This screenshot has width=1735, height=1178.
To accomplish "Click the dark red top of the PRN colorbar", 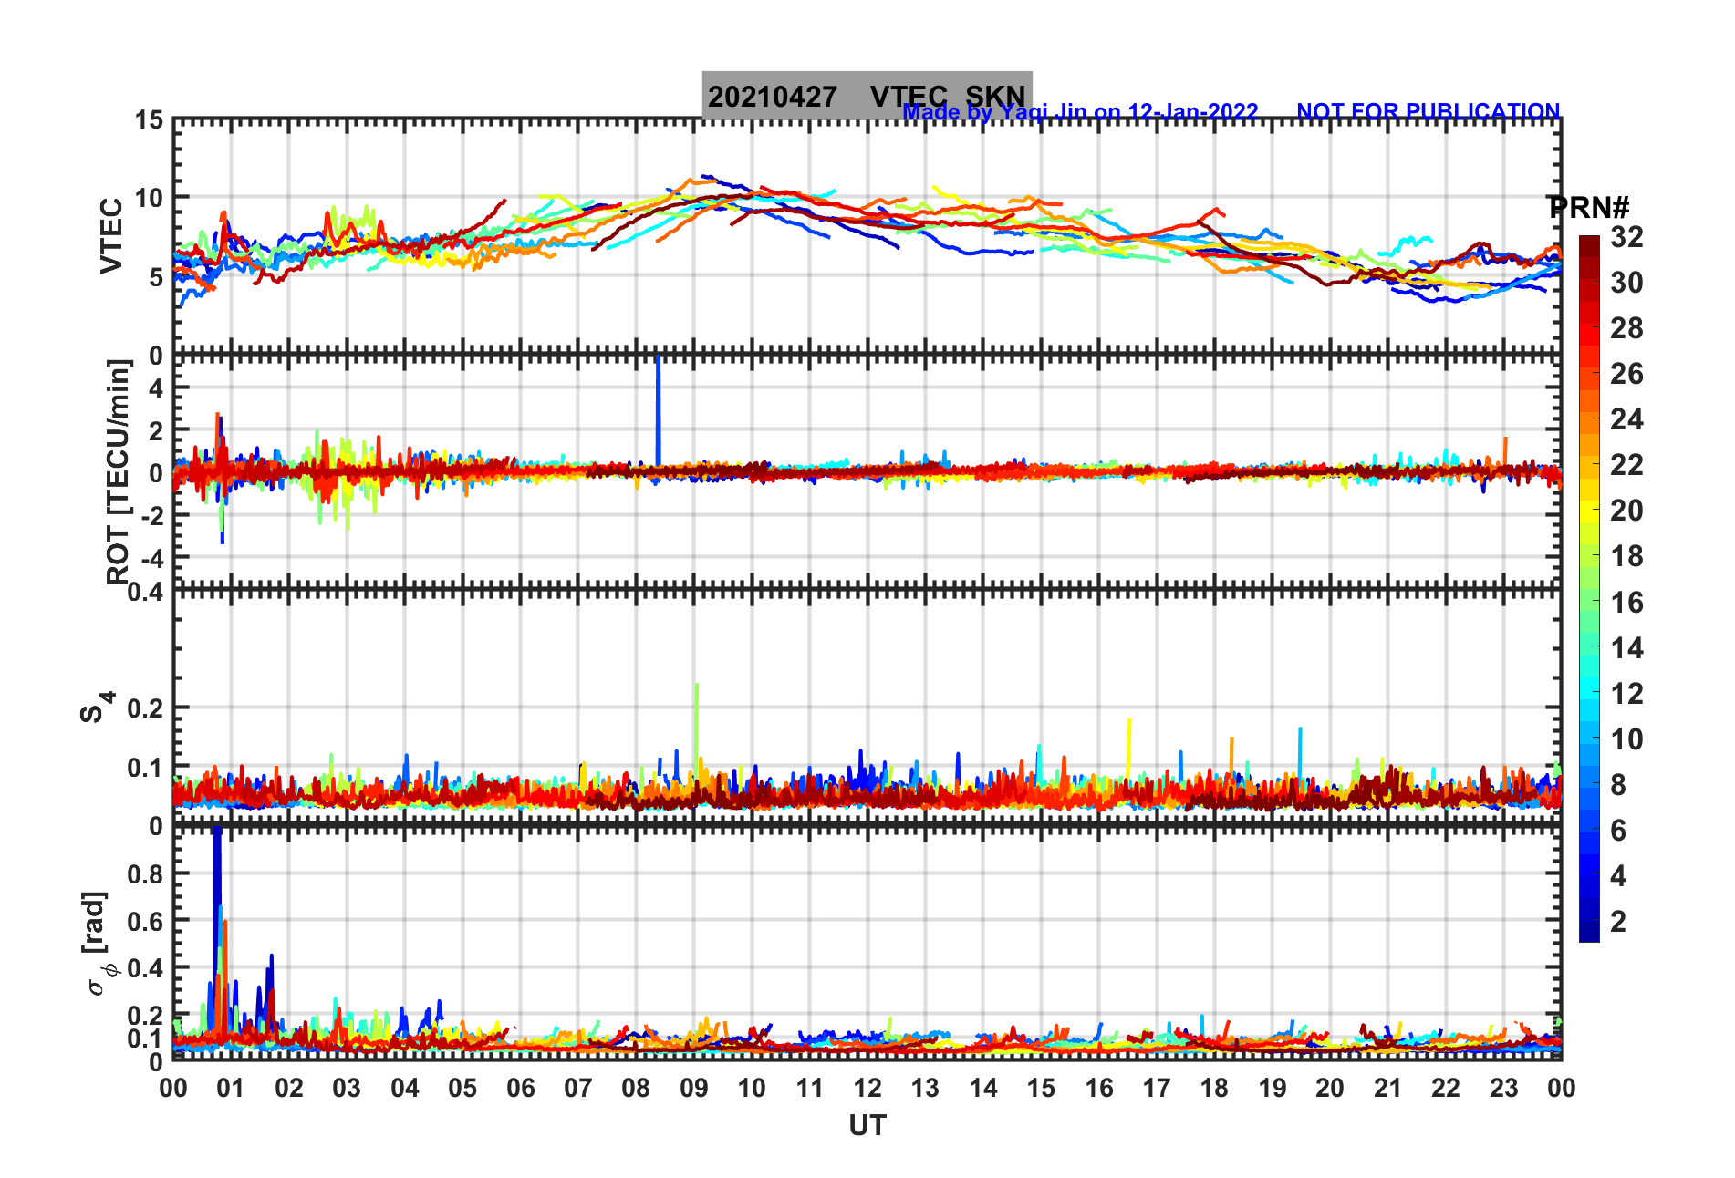I will (1589, 246).
